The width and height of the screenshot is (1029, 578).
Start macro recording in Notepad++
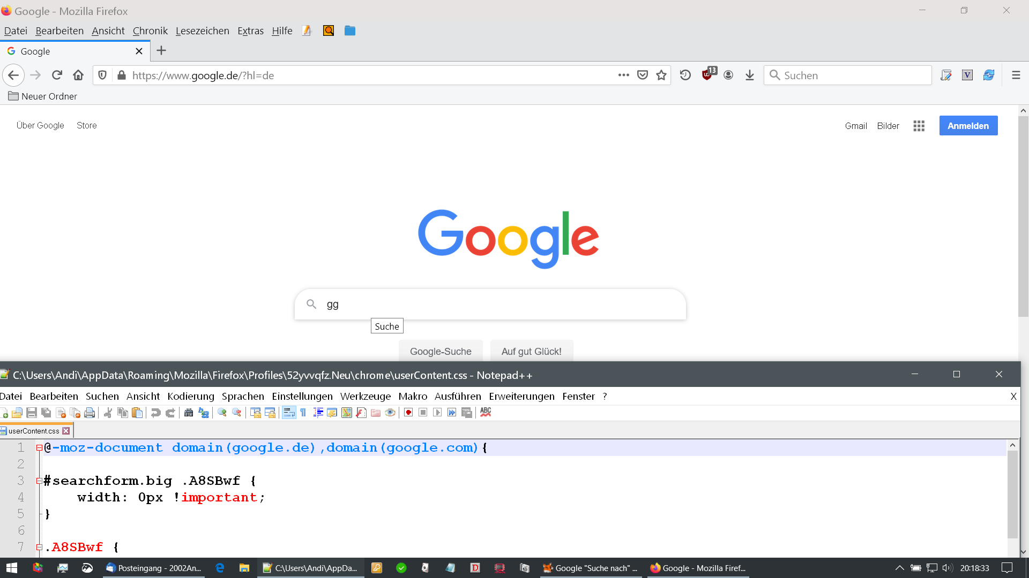(408, 413)
